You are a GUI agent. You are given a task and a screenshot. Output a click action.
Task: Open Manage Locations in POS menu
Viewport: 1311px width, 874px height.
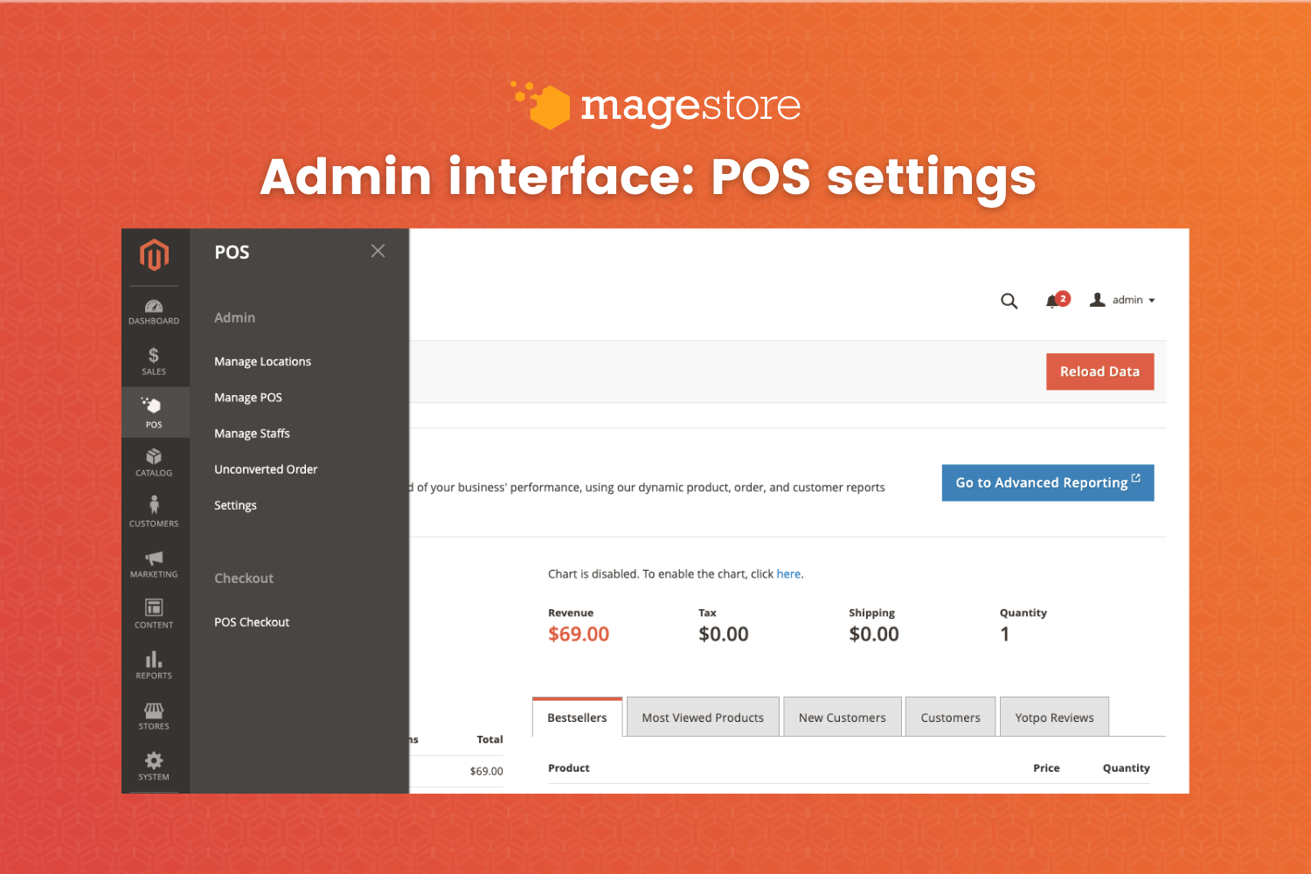[x=262, y=362]
